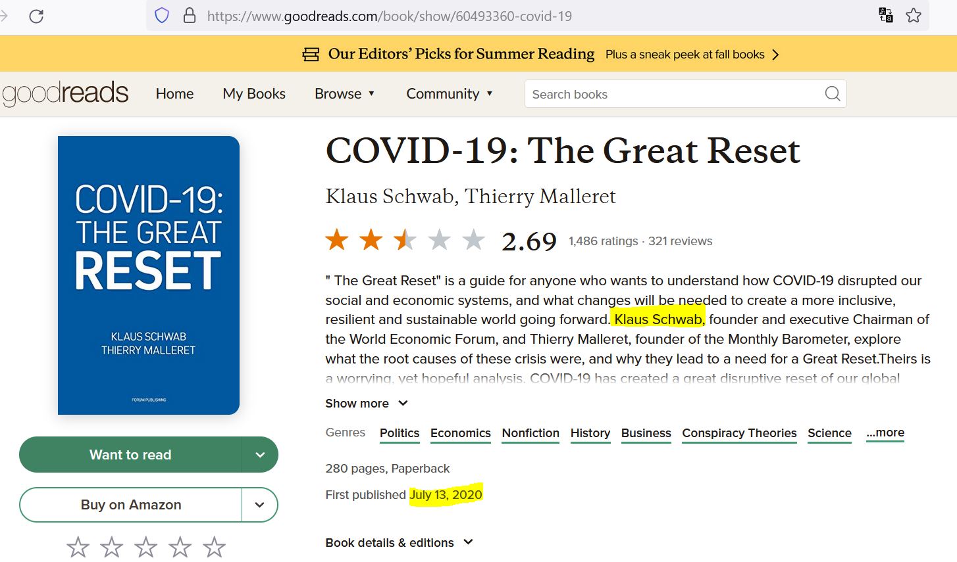The width and height of the screenshot is (957, 562).
Task: Click the Want to read button
Action: 130,455
